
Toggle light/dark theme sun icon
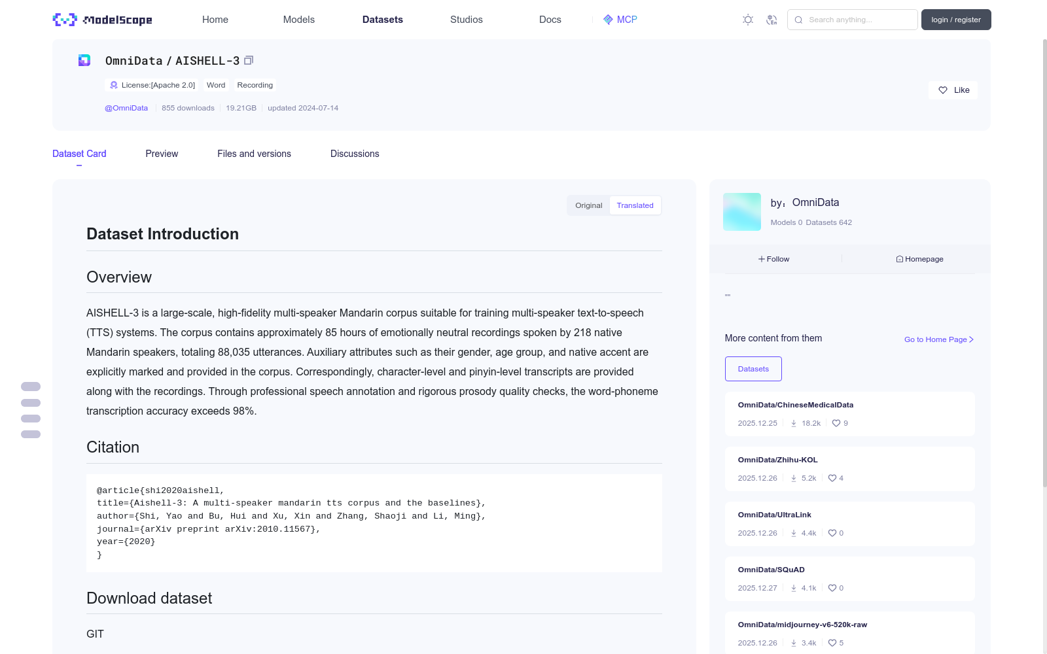point(748,20)
